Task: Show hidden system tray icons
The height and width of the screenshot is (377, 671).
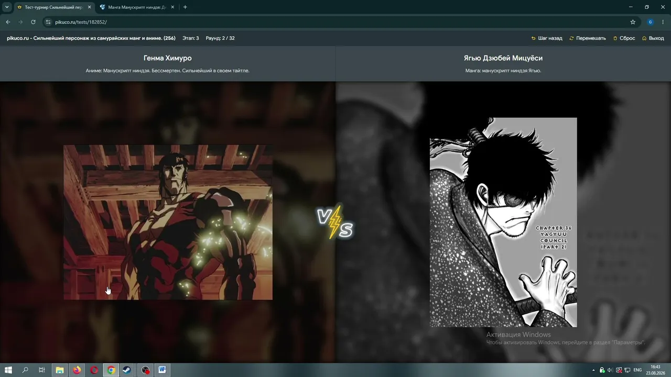Action: click(593, 370)
